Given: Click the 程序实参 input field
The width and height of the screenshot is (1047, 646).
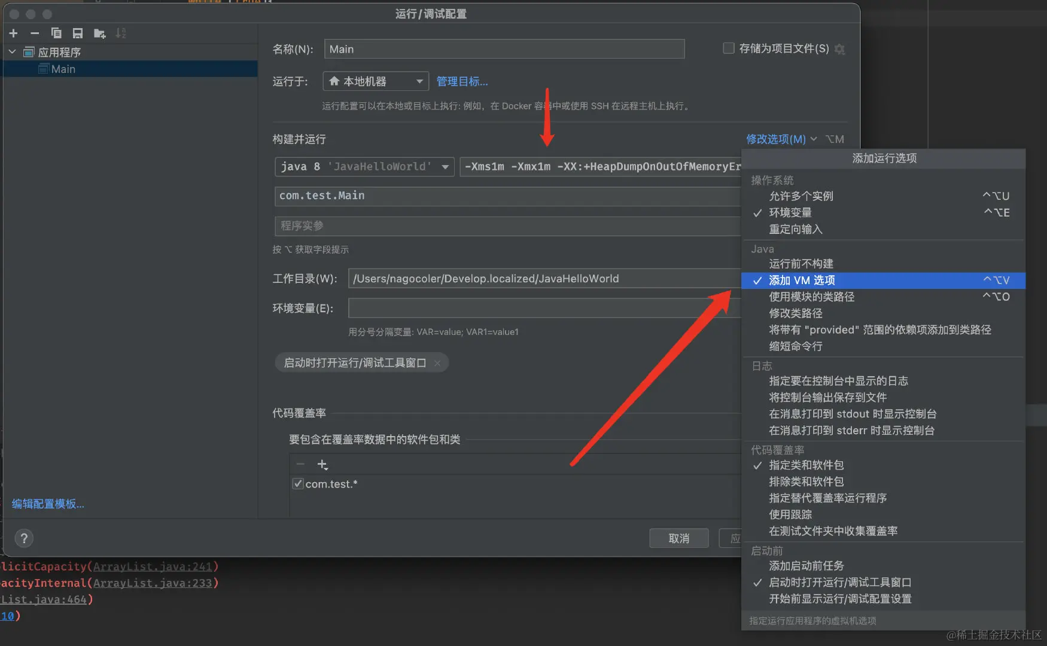Looking at the screenshot, I should point(508,226).
